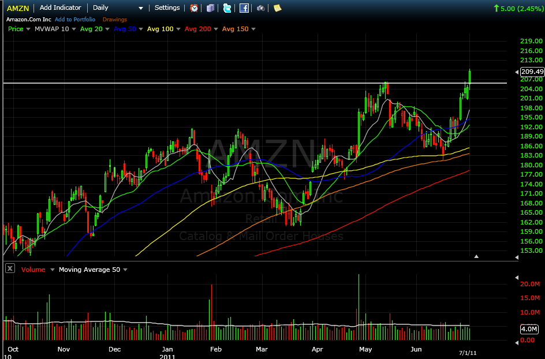Viewport: 545px width, 359px height.
Task: Click the camera snapshot icon
Action: 261,8
